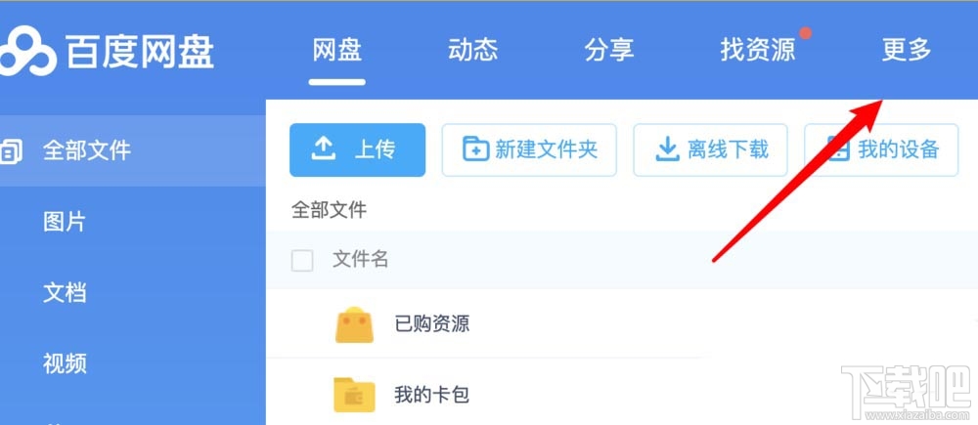Open the 更多 menu
Viewport: 978px width, 425px height.
(907, 50)
